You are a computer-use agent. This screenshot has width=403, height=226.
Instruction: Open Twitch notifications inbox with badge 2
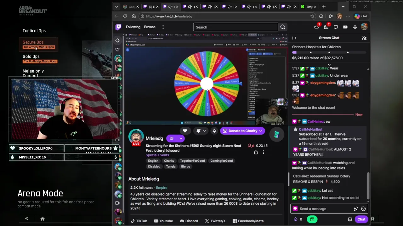326,27
